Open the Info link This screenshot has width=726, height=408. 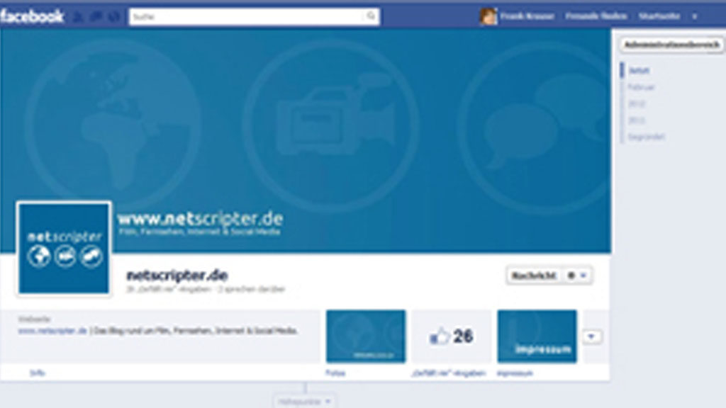(37, 373)
